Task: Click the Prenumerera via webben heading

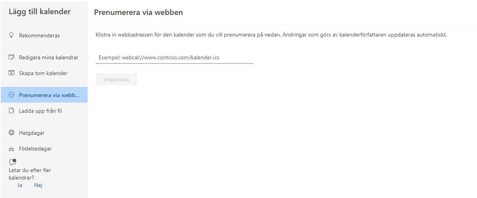Action: 138,12
